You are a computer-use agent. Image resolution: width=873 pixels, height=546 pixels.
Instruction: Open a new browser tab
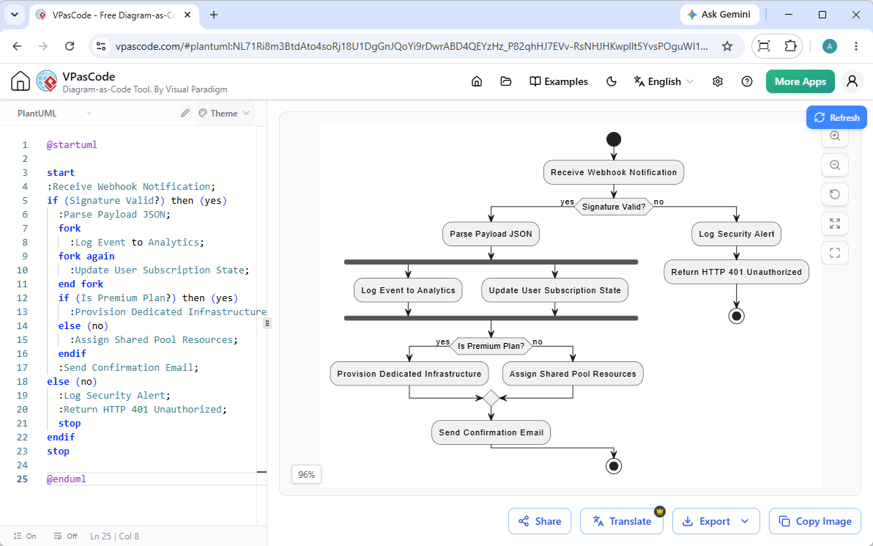coord(214,15)
